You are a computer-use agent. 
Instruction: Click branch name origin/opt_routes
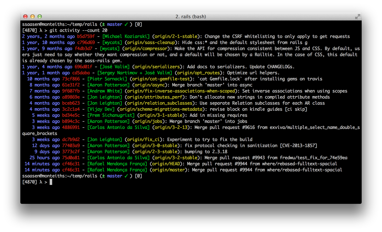(198, 73)
